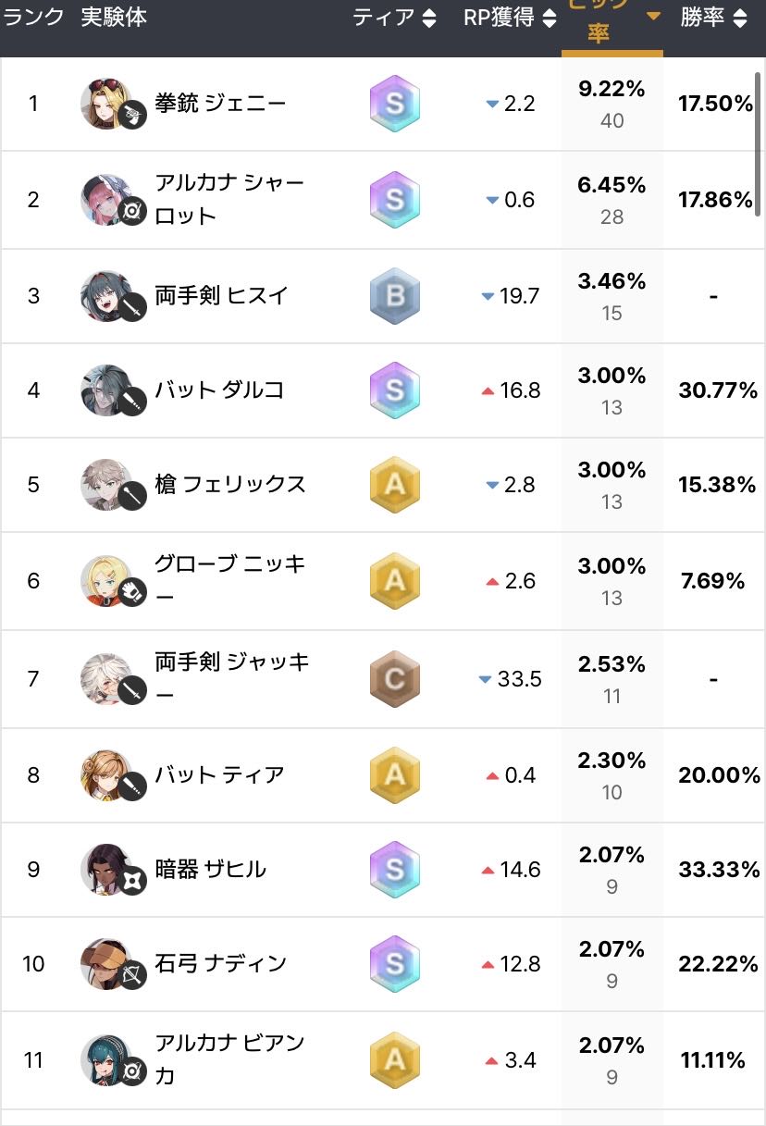766x1126 pixels.
Task: Click the C tier badge for 両手剣 ジャッキー
Action: 395,679
